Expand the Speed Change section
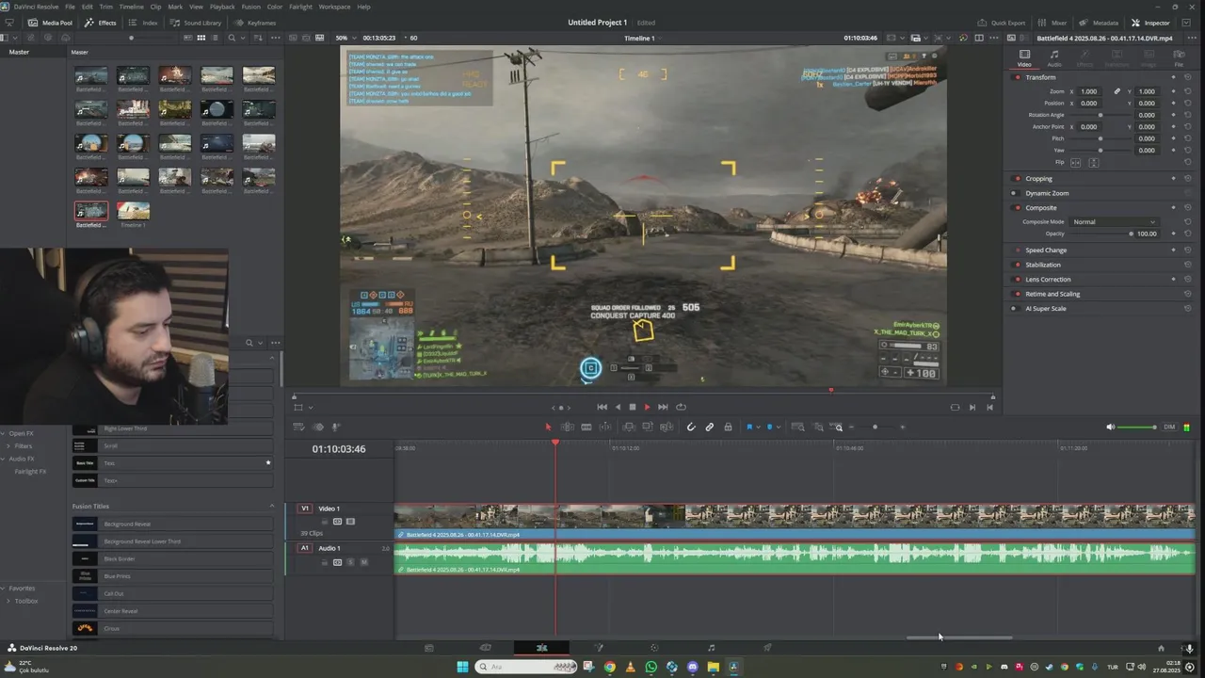This screenshot has height=678, width=1205. coord(1046,250)
